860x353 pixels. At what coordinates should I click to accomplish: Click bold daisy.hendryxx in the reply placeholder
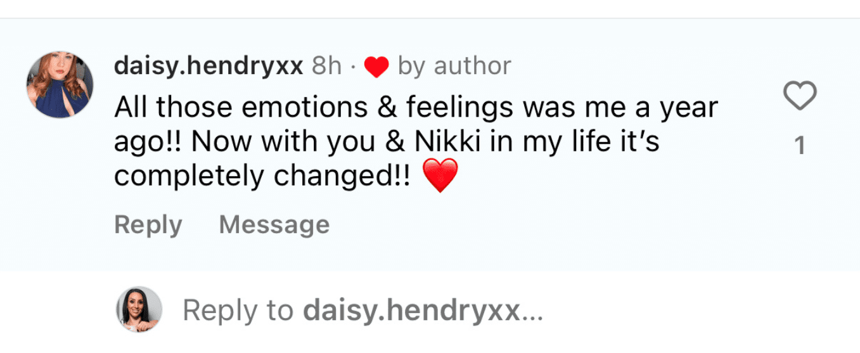[411, 311]
